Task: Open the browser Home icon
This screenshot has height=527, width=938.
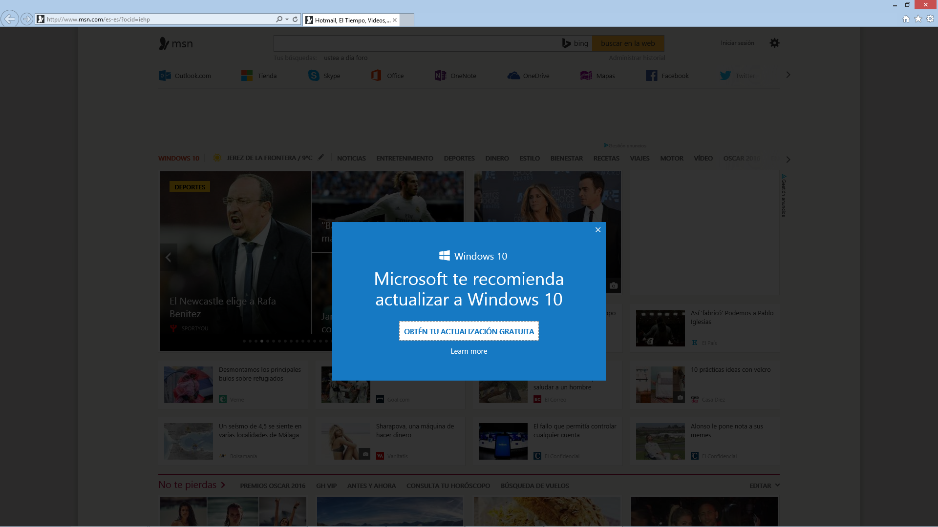Action: point(906,19)
